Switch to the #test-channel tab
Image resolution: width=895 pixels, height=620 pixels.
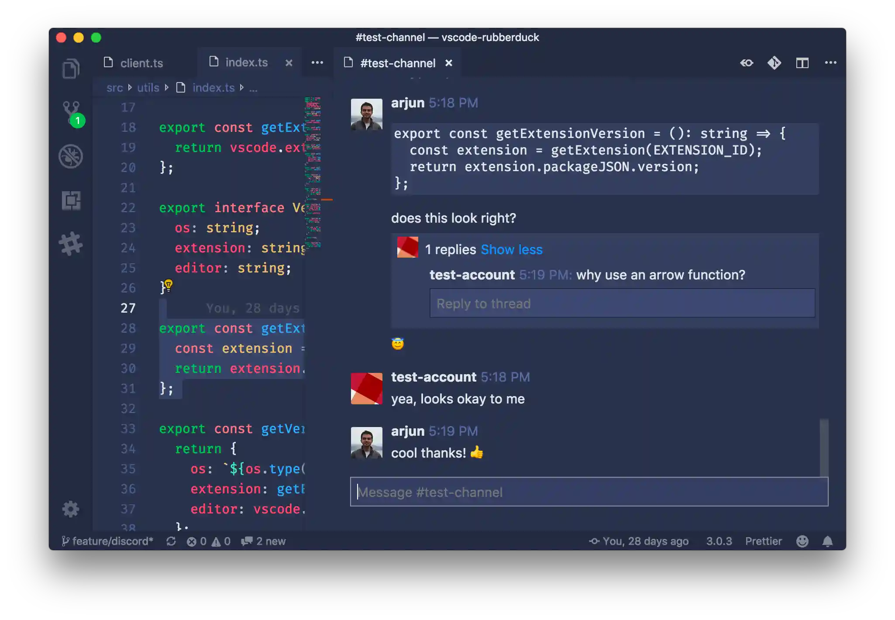(x=397, y=63)
